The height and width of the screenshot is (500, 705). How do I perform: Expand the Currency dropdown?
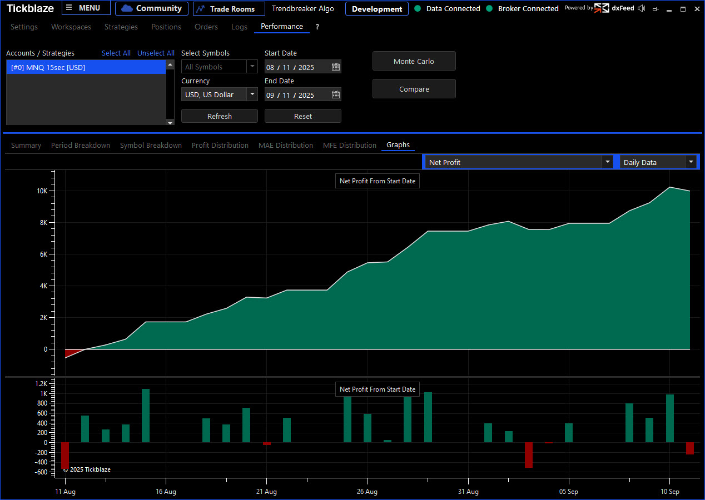click(x=252, y=94)
